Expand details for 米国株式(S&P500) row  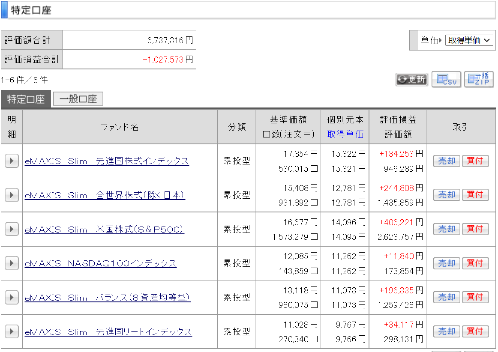(x=12, y=229)
